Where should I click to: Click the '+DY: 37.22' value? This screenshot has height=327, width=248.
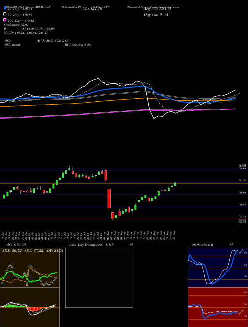coord(33,250)
